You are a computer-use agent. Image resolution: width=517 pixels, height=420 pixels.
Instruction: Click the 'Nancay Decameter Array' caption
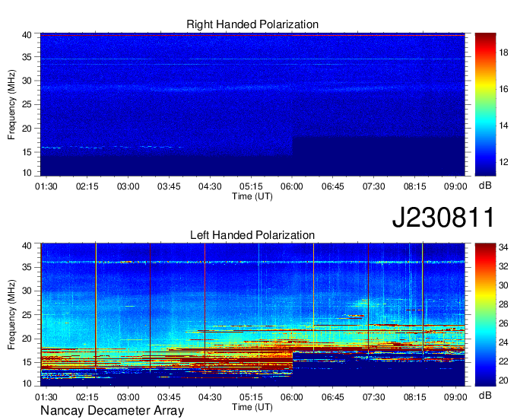pos(112,411)
